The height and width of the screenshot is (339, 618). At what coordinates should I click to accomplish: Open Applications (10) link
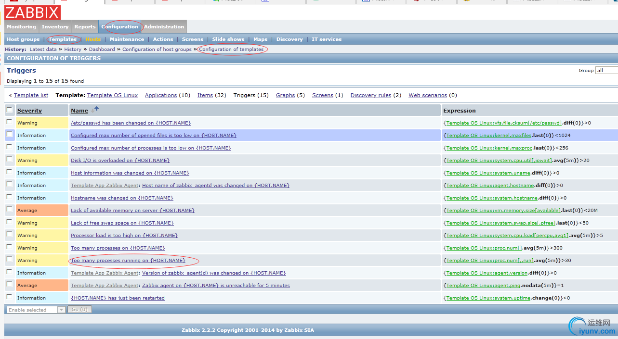[x=161, y=95]
